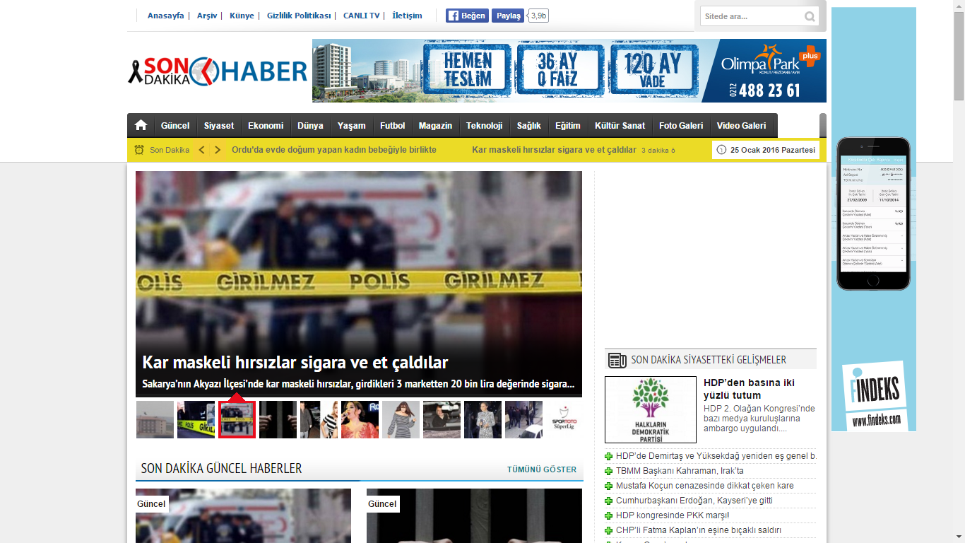Viewport: 965px width, 543px height.
Task: Click plus icon beside HDP kongresinde PKK marşı
Action: click(609, 515)
